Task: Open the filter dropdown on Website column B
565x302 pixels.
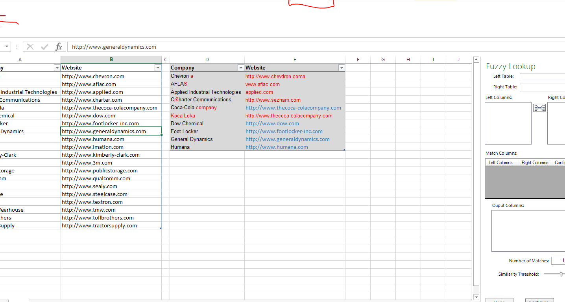Action: click(158, 68)
